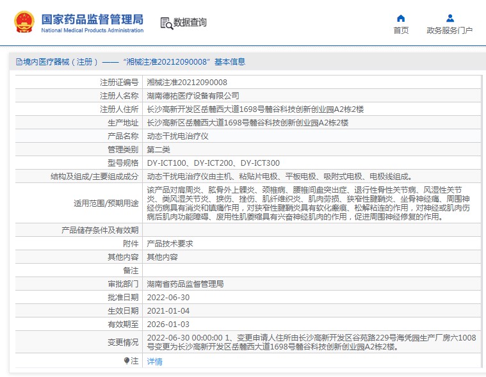This screenshot has height=377, width=486.
Task: Open 数据查询 text in header
Action: (190, 23)
